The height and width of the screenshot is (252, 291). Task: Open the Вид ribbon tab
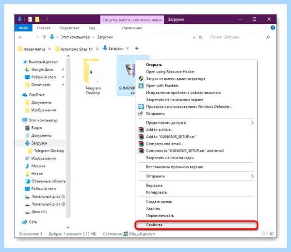tap(92, 28)
